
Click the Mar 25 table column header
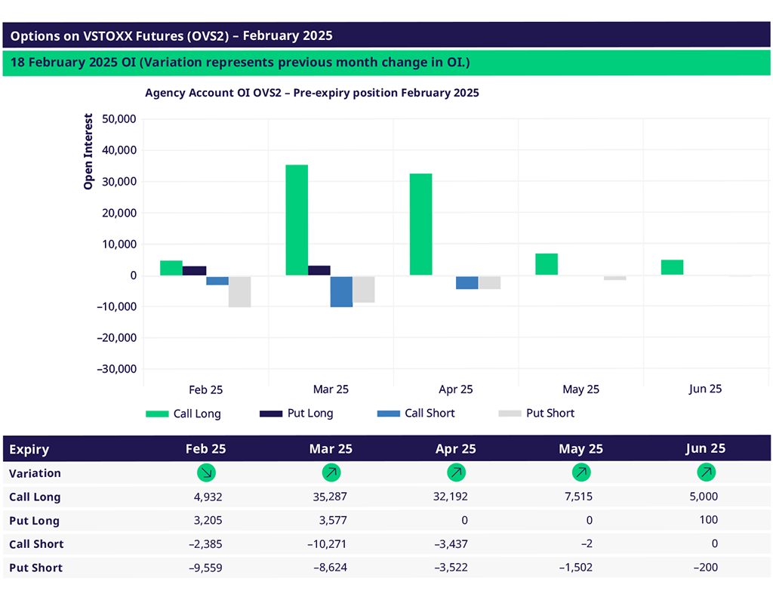point(331,448)
